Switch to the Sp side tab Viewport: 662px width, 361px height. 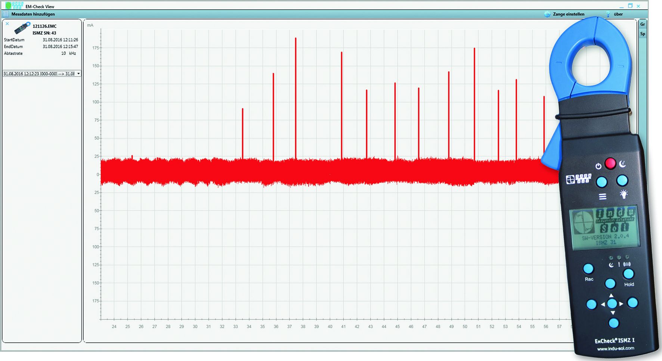click(643, 34)
